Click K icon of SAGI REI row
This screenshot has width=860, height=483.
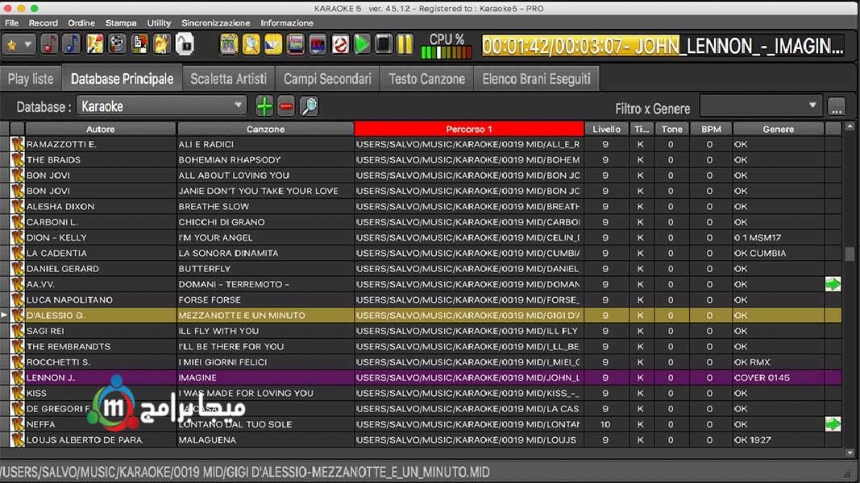click(x=18, y=331)
